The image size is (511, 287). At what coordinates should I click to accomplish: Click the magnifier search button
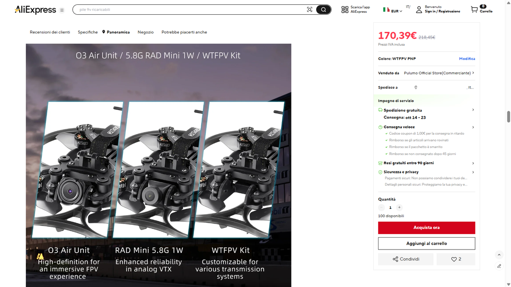[323, 10]
